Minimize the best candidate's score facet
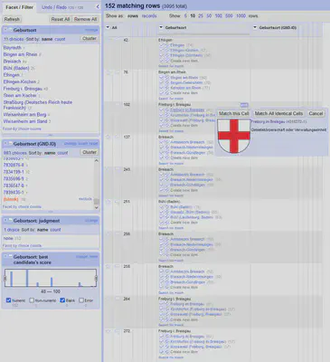Image resolution: width=330 pixels, height=362 pixels. click(x=10, y=257)
